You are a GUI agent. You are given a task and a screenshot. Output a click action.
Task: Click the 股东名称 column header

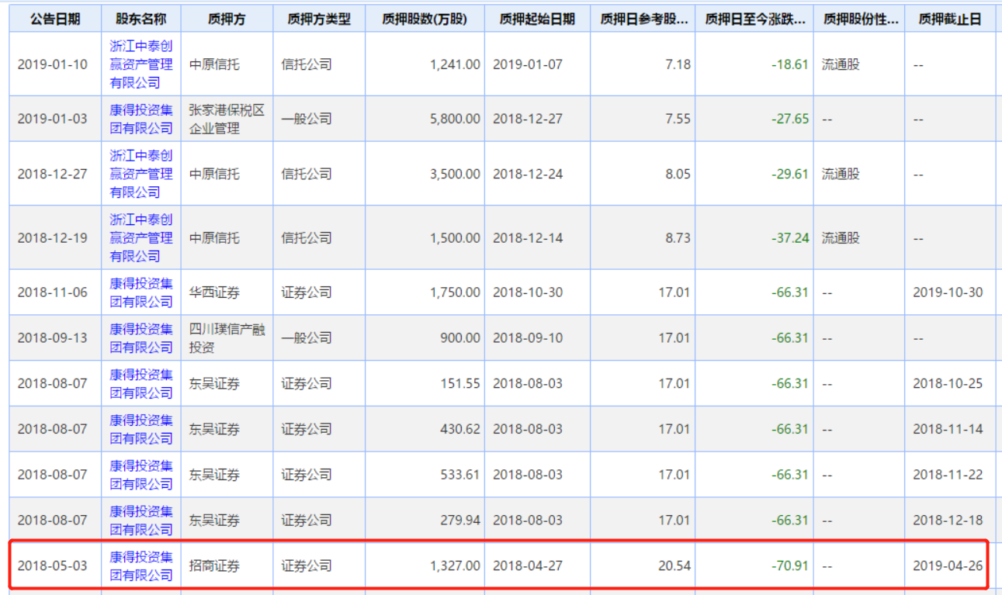pyautogui.click(x=141, y=19)
